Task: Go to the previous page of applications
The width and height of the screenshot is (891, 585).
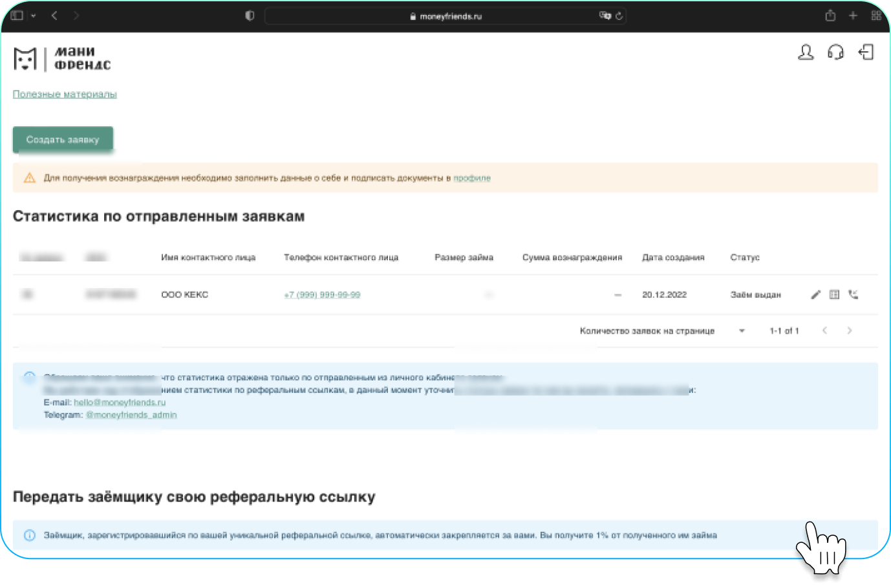Action: [825, 331]
